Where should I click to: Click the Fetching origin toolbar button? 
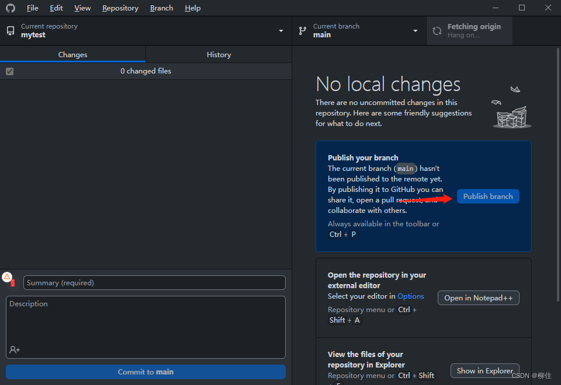(469, 31)
